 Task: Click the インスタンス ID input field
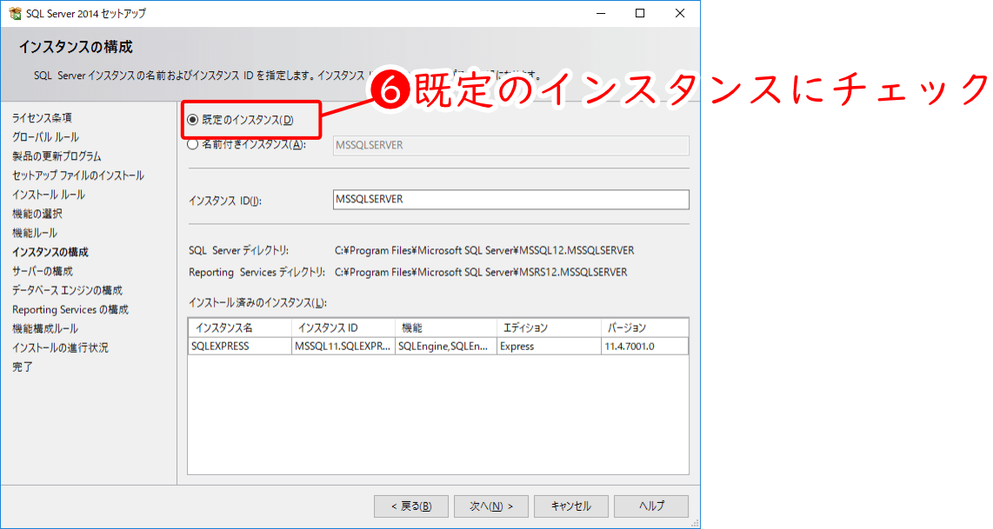pyautogui.click(x=510, y=199)
